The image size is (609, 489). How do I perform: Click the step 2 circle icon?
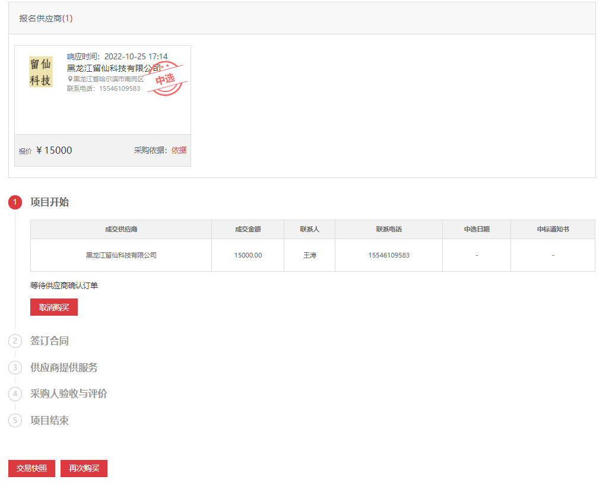15,341
